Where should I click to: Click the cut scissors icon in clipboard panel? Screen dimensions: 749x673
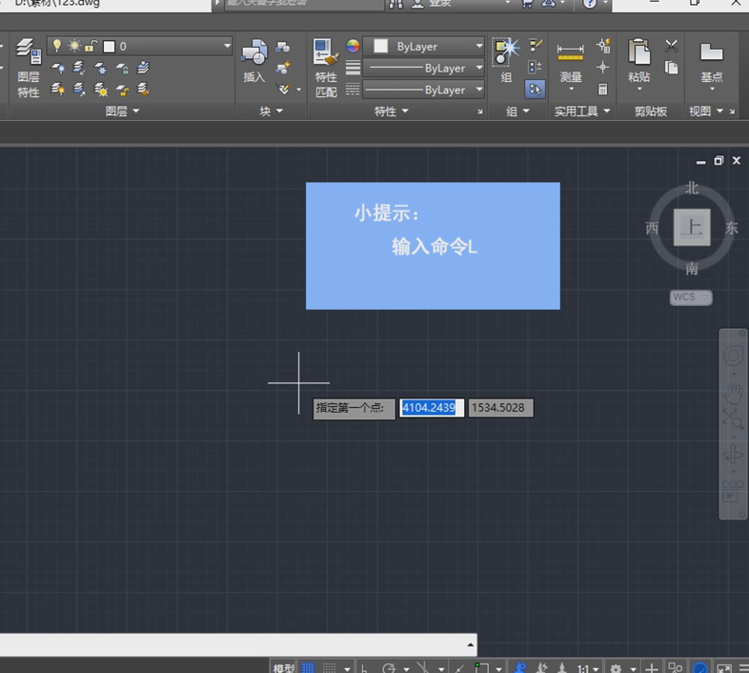click(x=671, y=46)
